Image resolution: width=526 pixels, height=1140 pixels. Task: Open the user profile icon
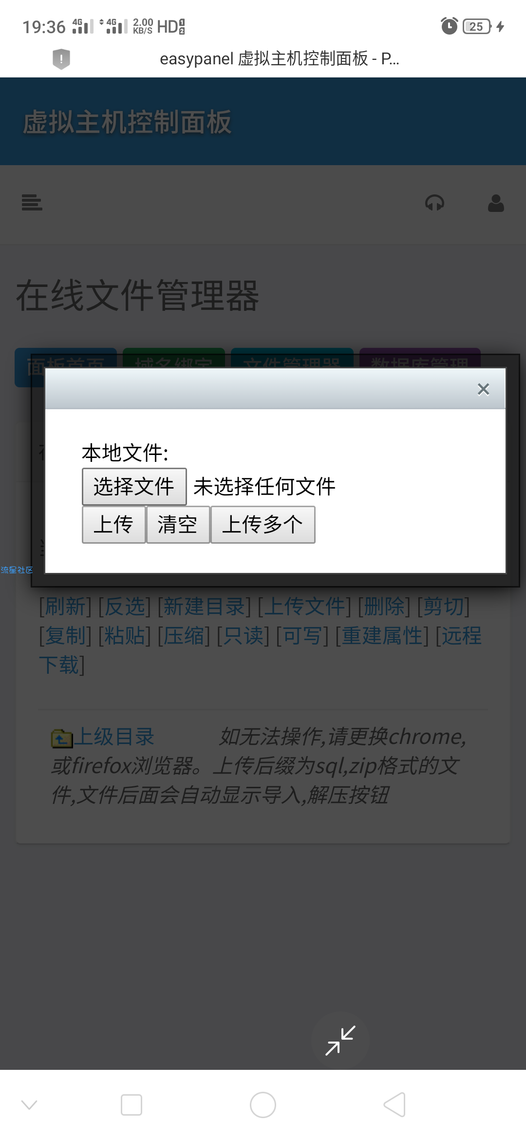click(496, 203)
